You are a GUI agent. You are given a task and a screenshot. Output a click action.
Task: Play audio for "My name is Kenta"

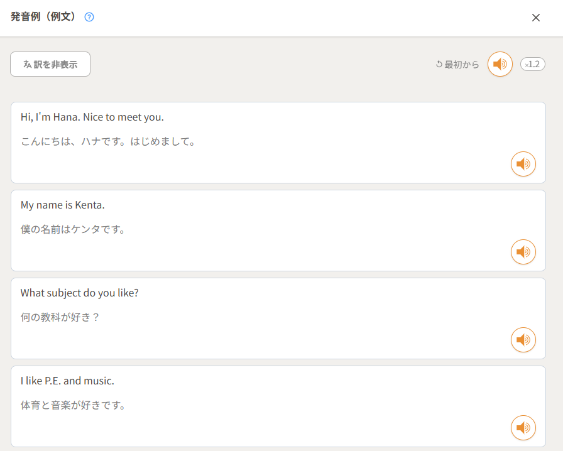point(523,252)
